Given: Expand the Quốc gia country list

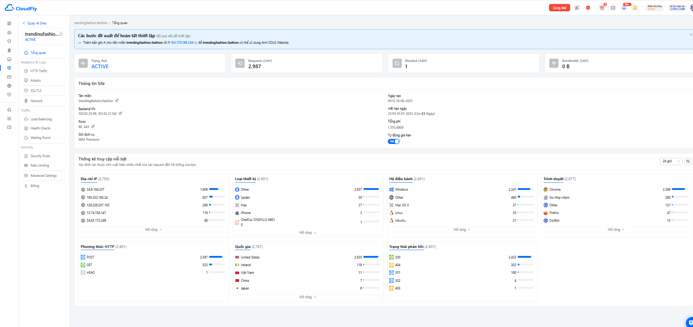Looking at the screenshot, I should tap(308, 297).
